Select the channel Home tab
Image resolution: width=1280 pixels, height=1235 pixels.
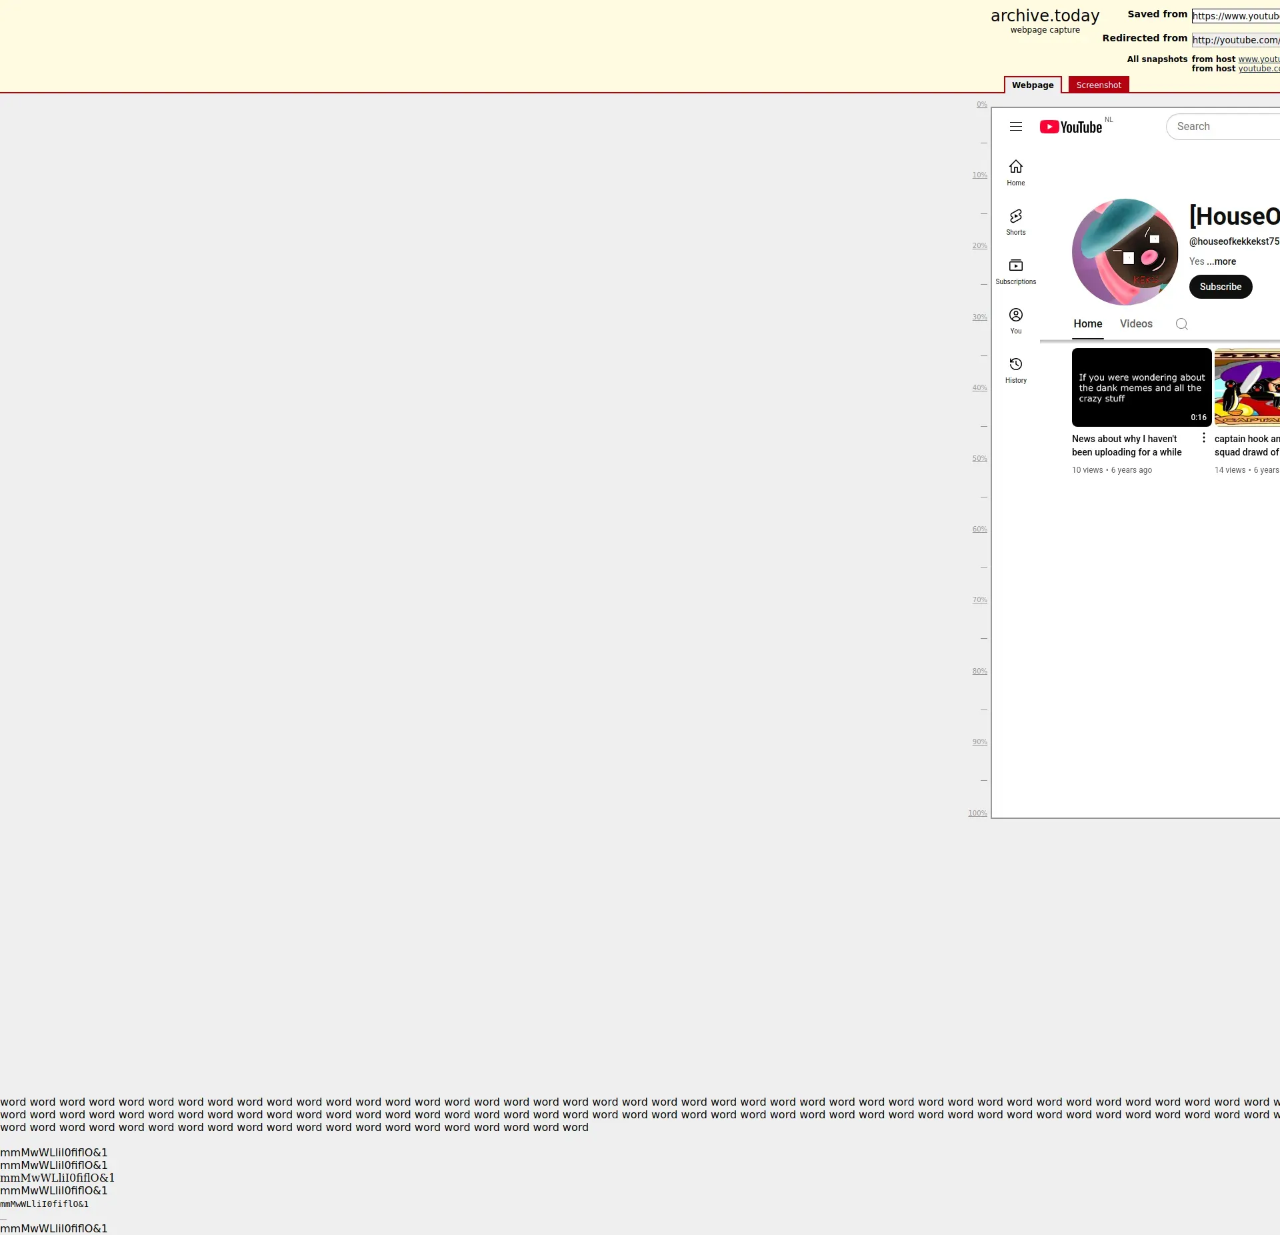coord(1087,324)
